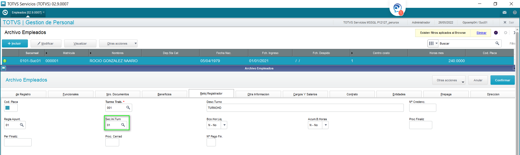Open the chat assistant bubble icon
Viewport: 520px width, 155px height.
click(x=397, y=8)
